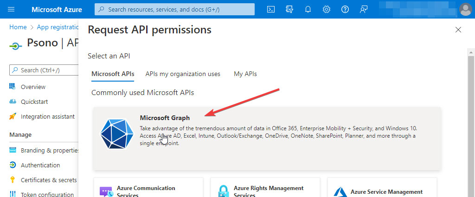The height and width of the screenshot is (197, 475).
Task: Click the Azure Service Management logo
Action: [x=340, y=192]
